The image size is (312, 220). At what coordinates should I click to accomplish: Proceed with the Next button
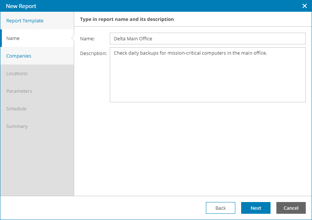(x=256, y=208)
